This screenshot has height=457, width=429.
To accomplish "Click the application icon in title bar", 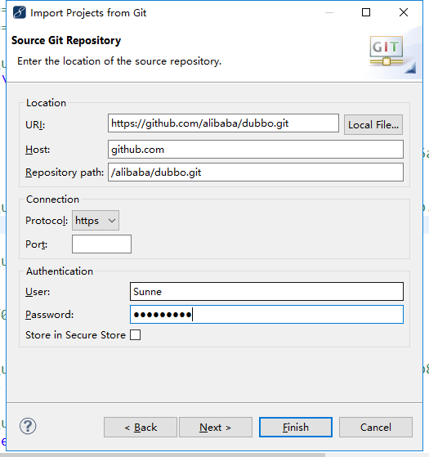I will 20,12.
